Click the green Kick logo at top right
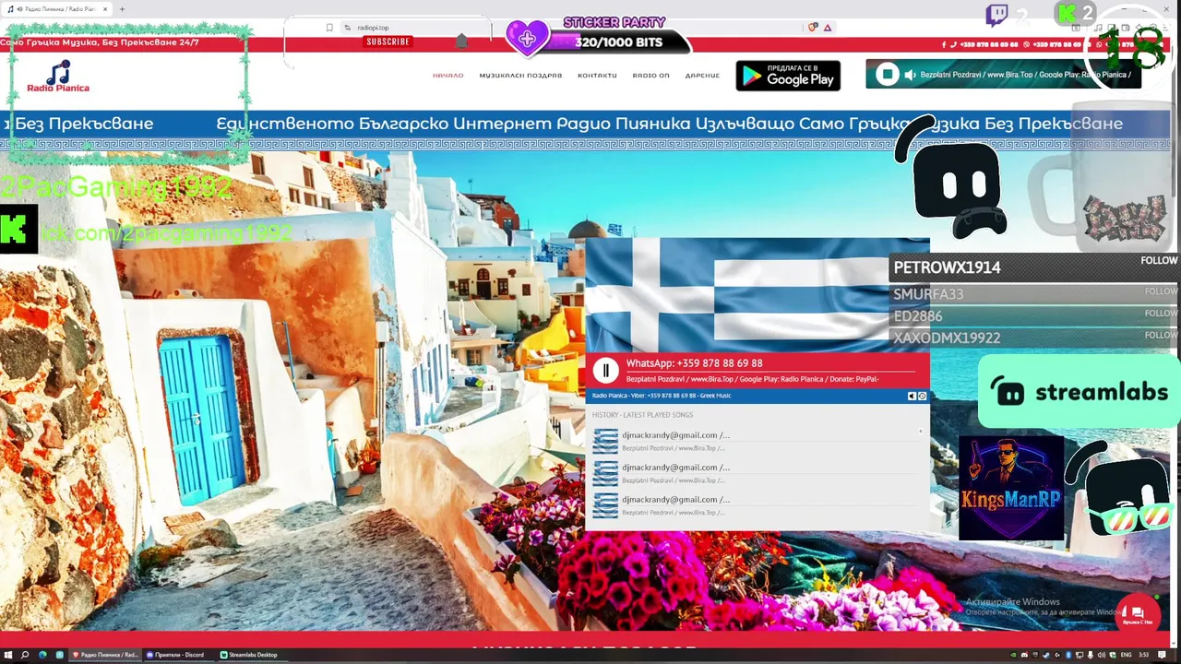 pyautogui.click(x=1068, y=14)
